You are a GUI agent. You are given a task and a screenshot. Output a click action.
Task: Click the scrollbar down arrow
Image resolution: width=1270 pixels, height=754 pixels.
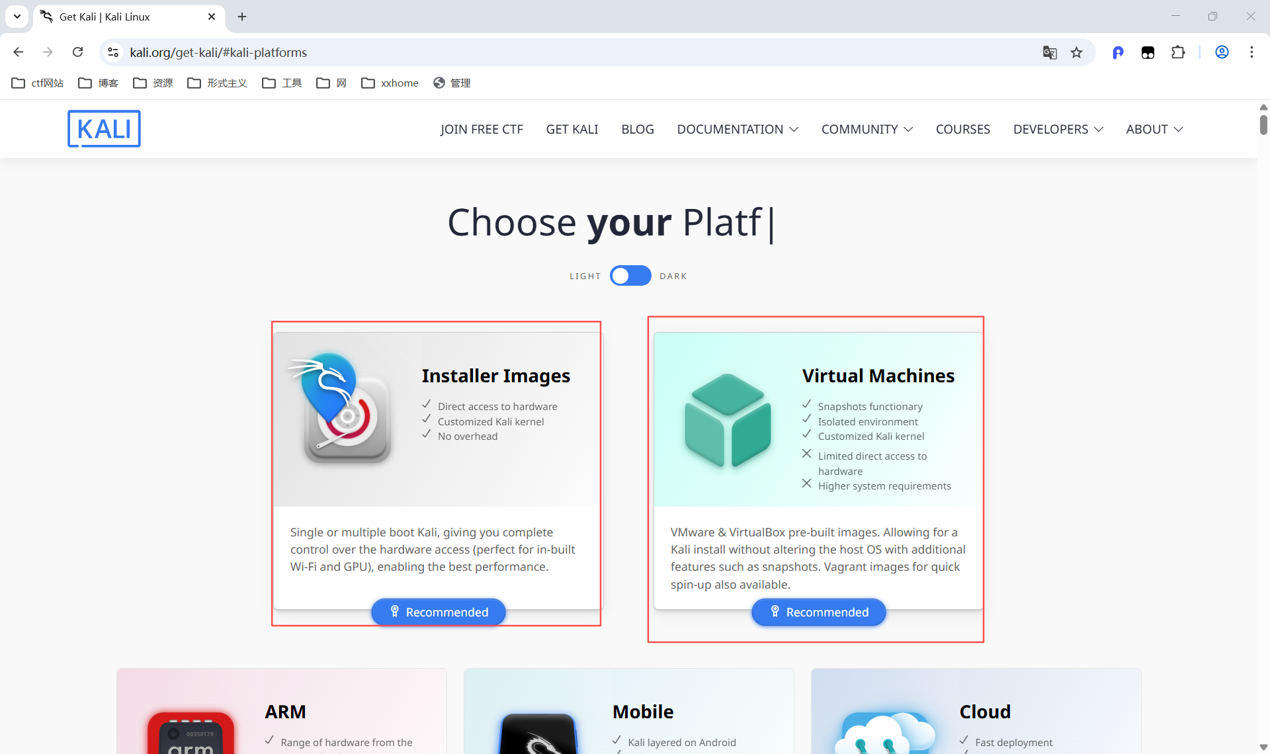(1263, 747)
